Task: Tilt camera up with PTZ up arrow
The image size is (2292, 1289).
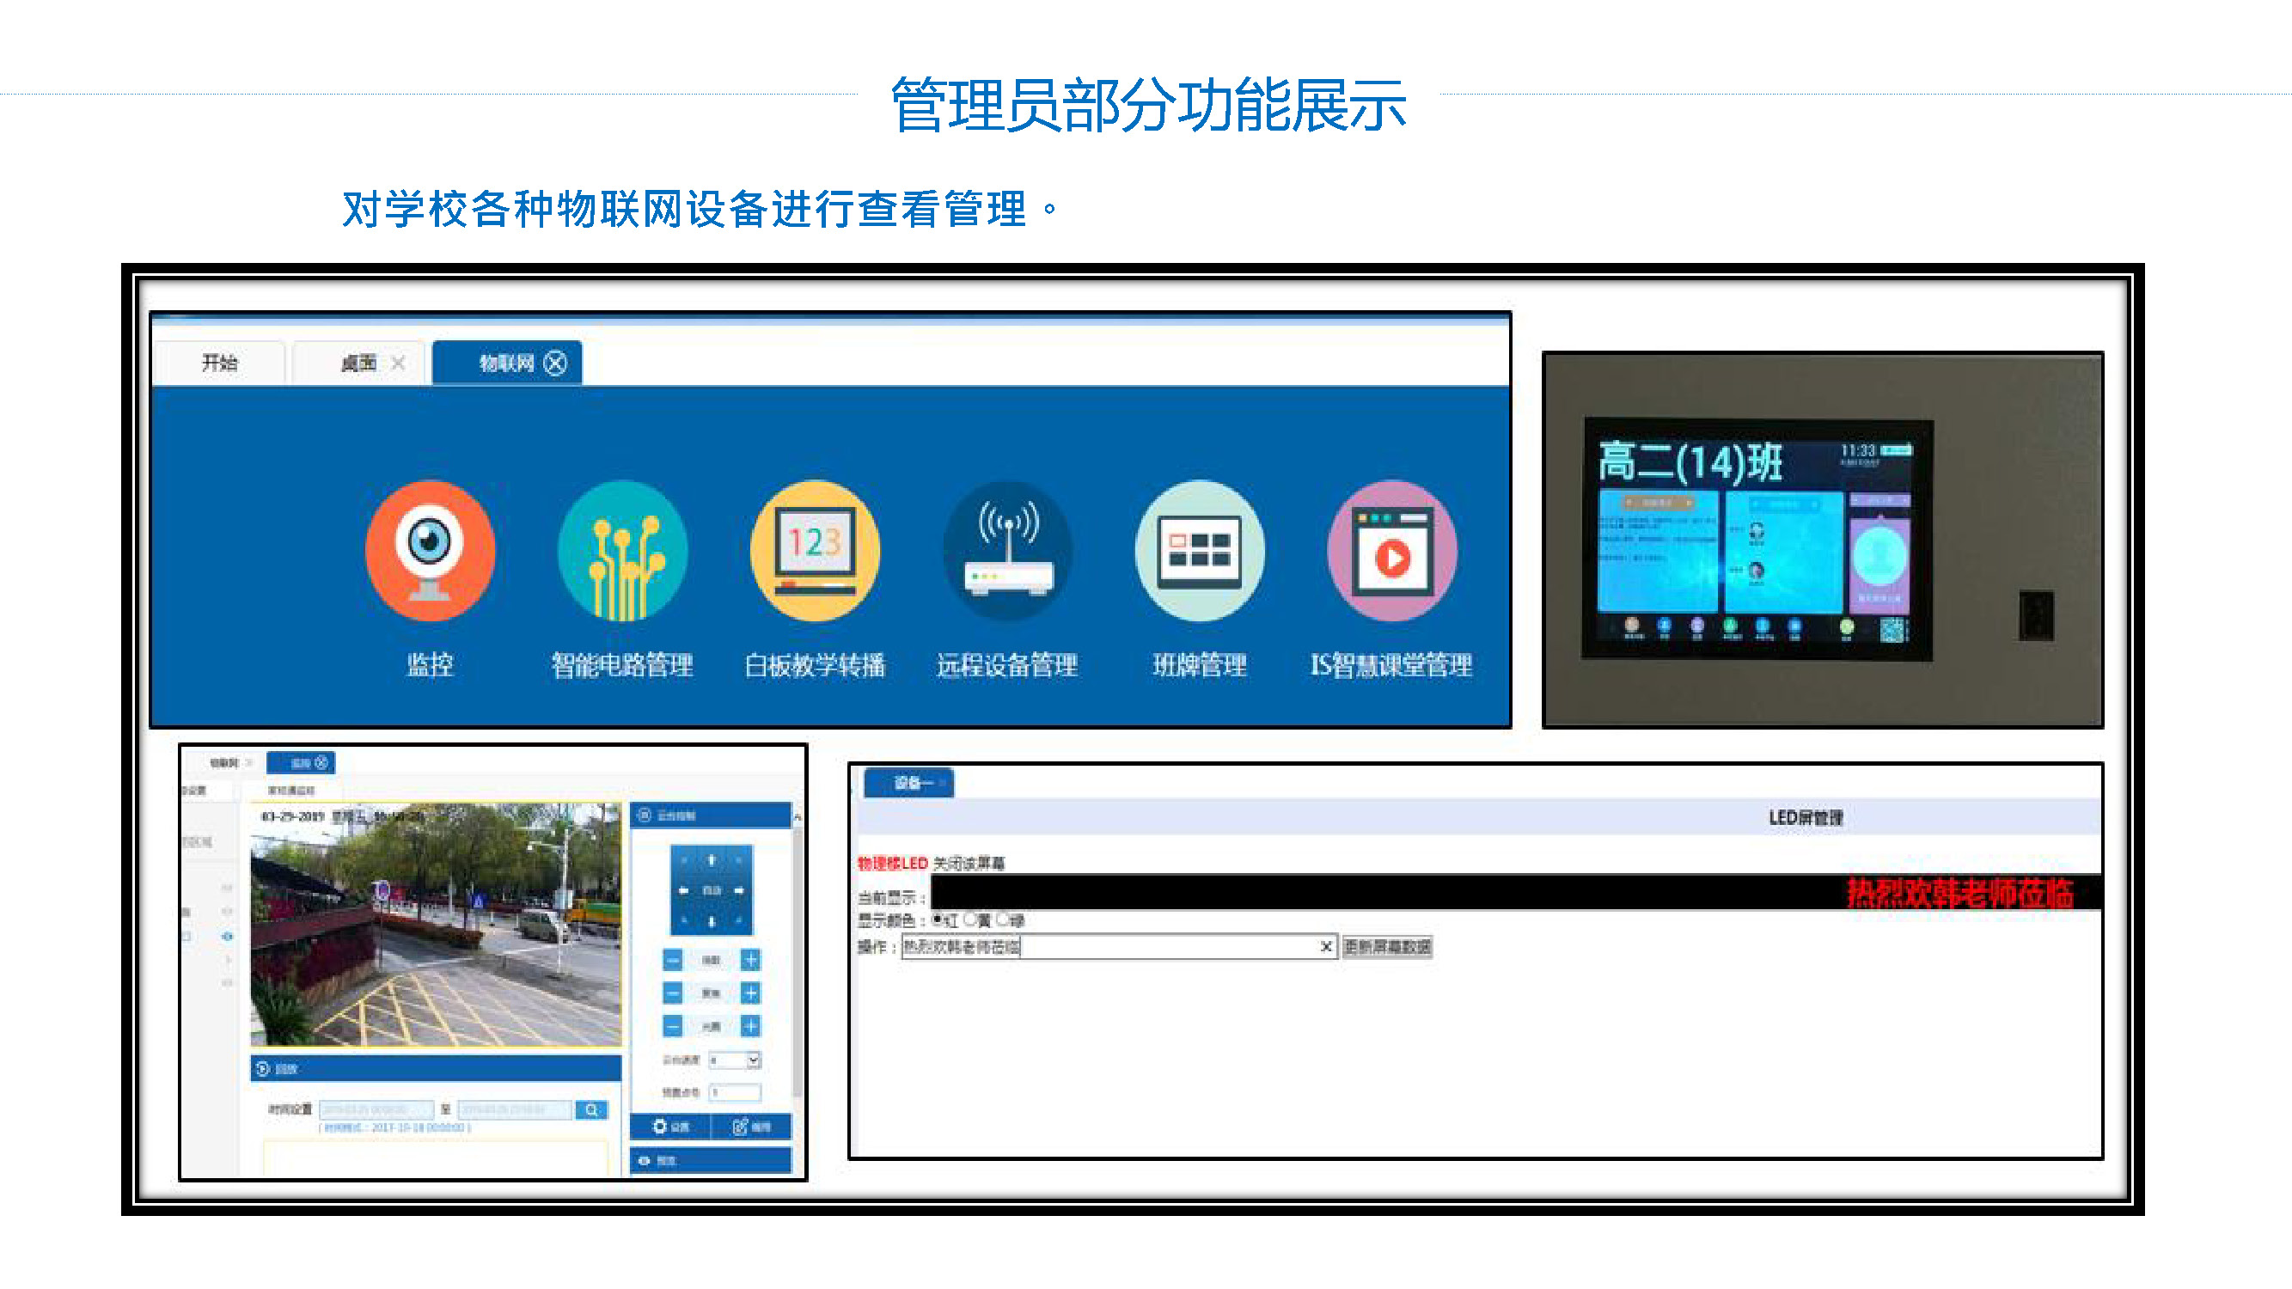Action: [711, 860]
